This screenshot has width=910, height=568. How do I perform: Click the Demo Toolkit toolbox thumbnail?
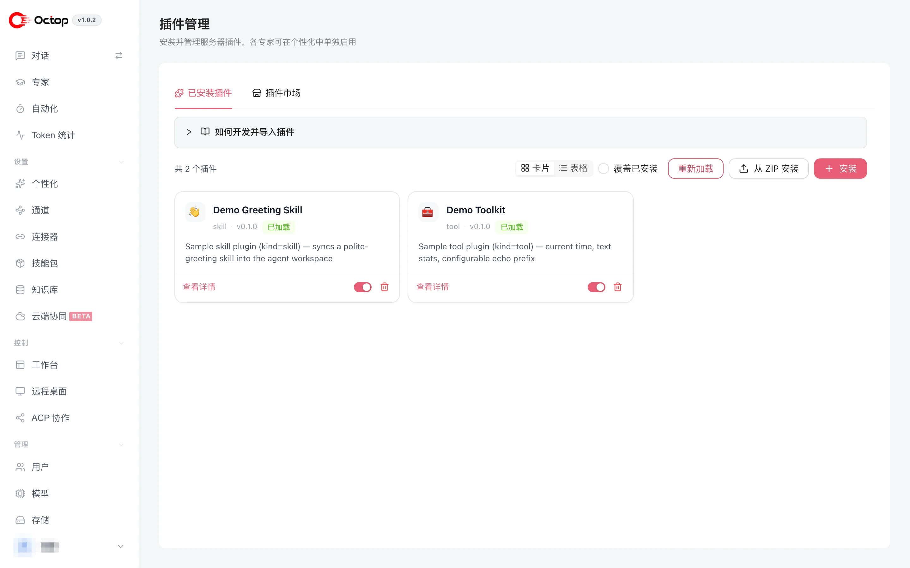(428, 212)
